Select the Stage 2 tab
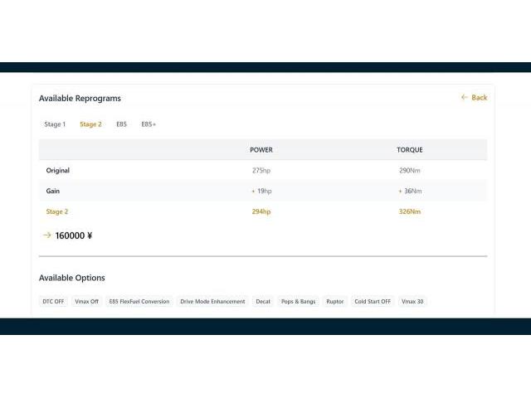Screen dimensions: 531x398 tap(90, 124)
